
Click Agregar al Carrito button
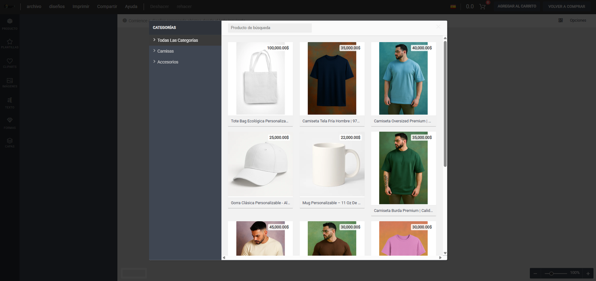coord(517,6)
